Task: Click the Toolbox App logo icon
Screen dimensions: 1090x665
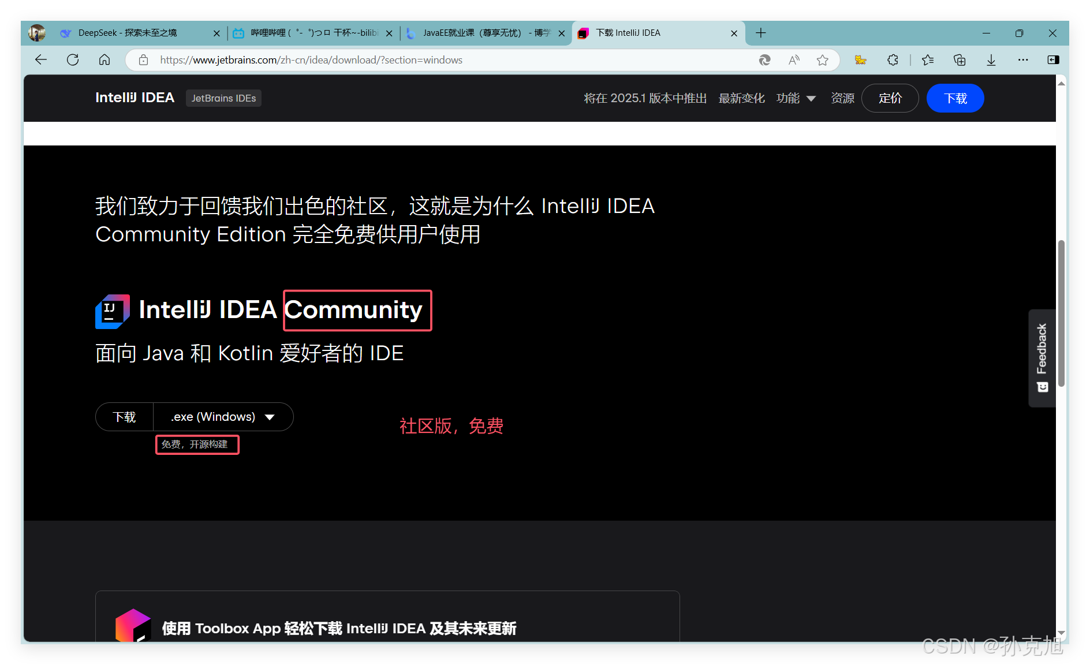Action: pyautogui.click(x=133, y=625)
